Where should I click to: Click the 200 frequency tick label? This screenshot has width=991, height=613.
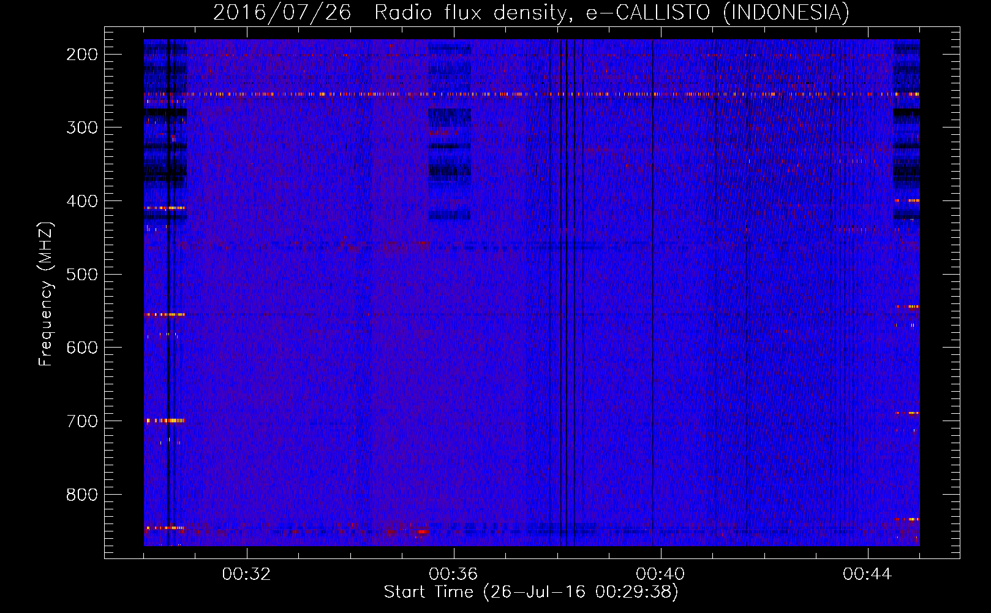click(x=82, y=55)
